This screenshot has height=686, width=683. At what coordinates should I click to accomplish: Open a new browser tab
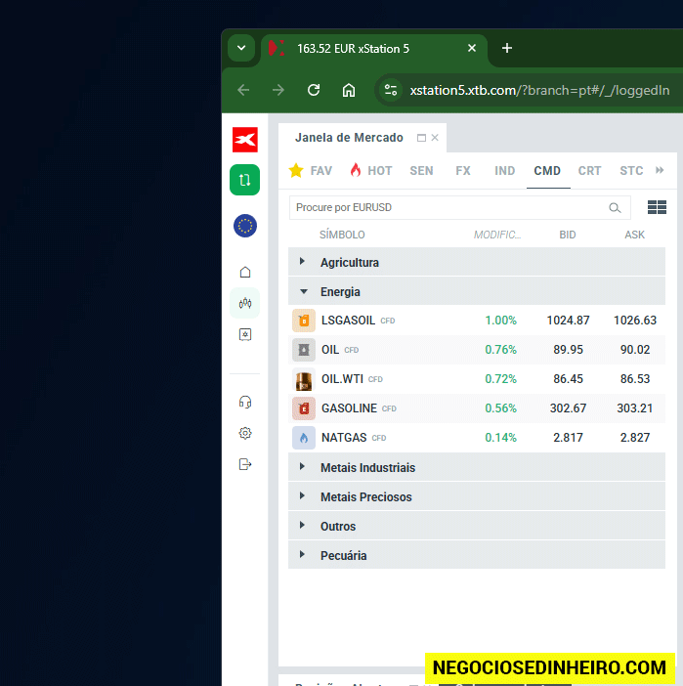[507, 48]
